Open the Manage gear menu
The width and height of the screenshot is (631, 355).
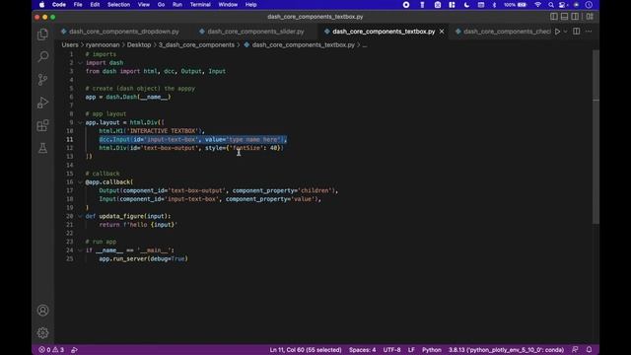42,333
